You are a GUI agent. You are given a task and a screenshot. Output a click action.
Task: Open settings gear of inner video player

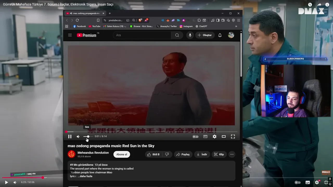[214, 136]
